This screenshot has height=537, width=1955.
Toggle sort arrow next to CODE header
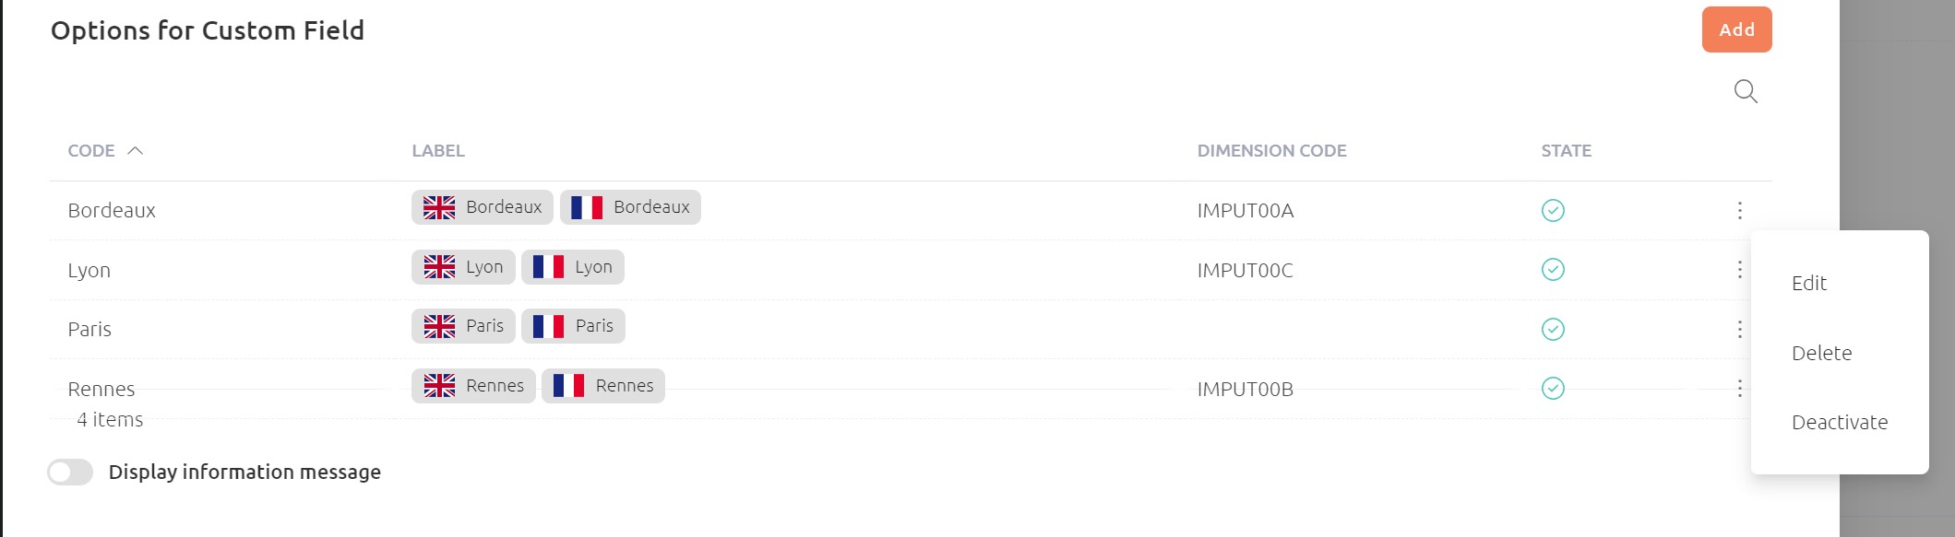135,150
